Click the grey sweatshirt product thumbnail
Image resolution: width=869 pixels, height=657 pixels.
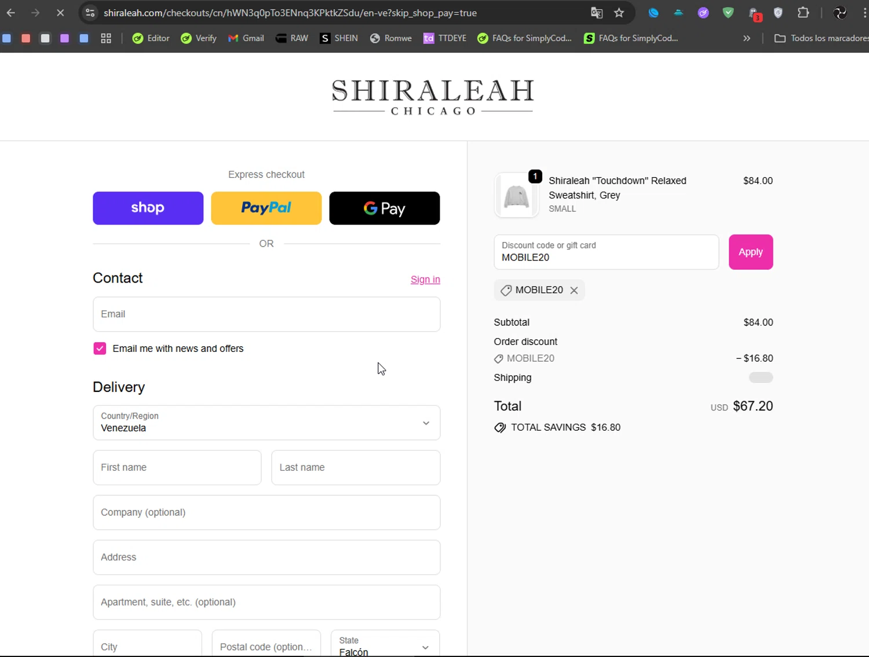pos(517,195)
